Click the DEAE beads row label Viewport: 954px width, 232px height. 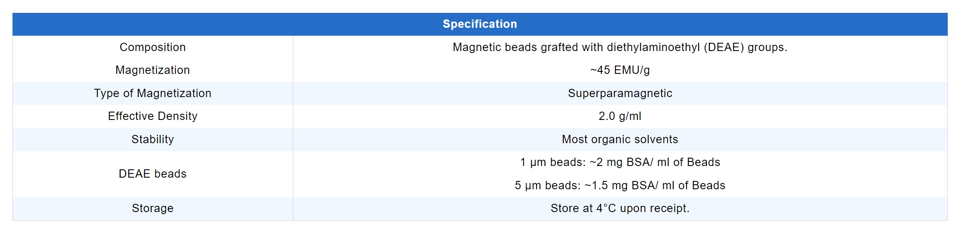152,174
